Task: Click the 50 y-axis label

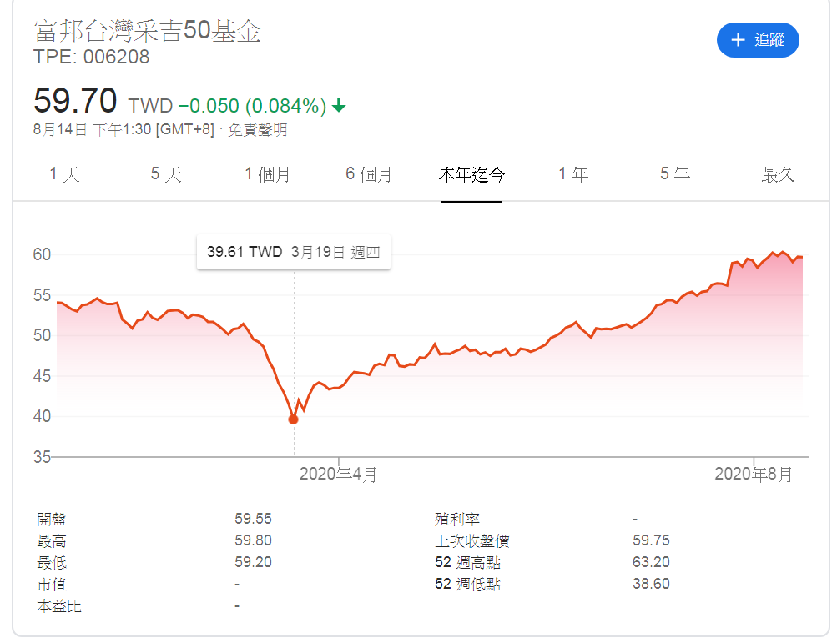Action: (42, 335)
